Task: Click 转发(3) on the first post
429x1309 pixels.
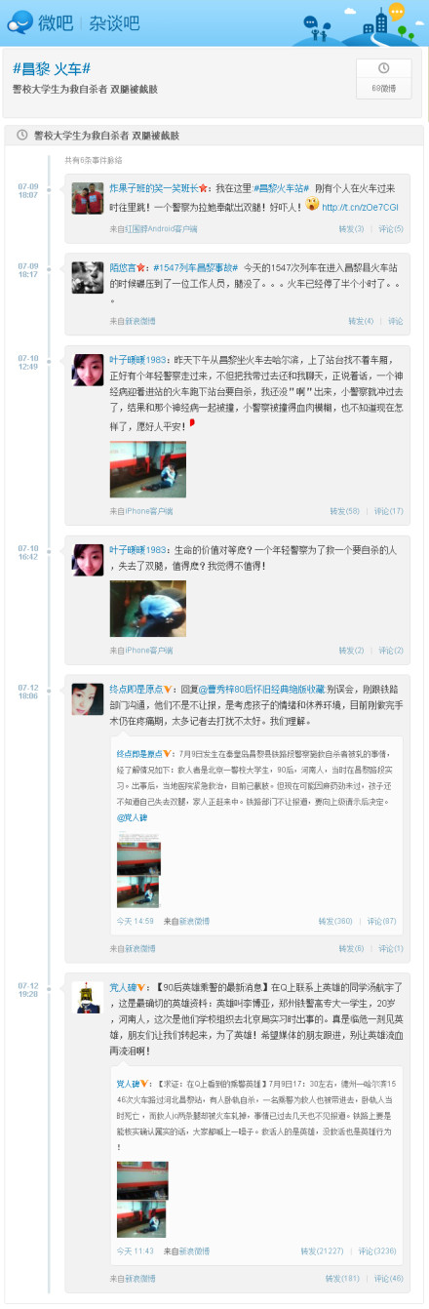Action: point(351,228)
